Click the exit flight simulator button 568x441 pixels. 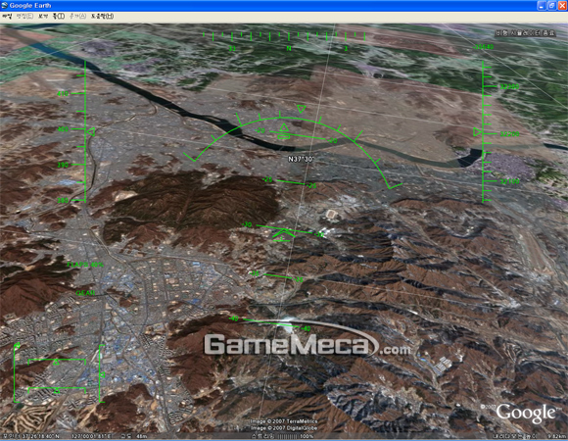click(525, 33)
